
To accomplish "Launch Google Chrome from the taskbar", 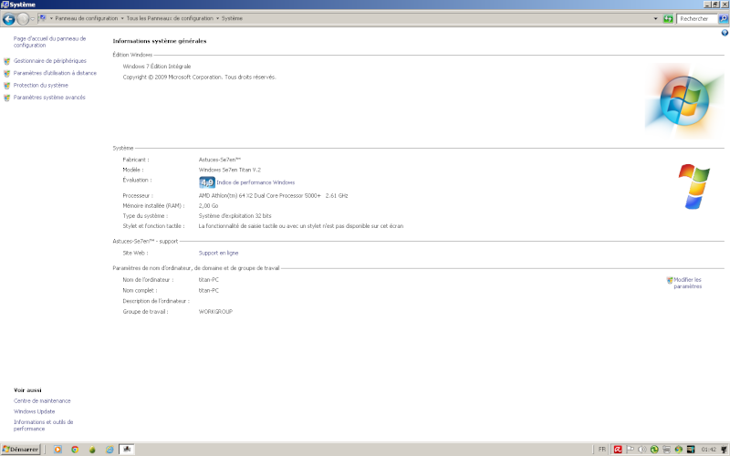I will tap(75, 450).
